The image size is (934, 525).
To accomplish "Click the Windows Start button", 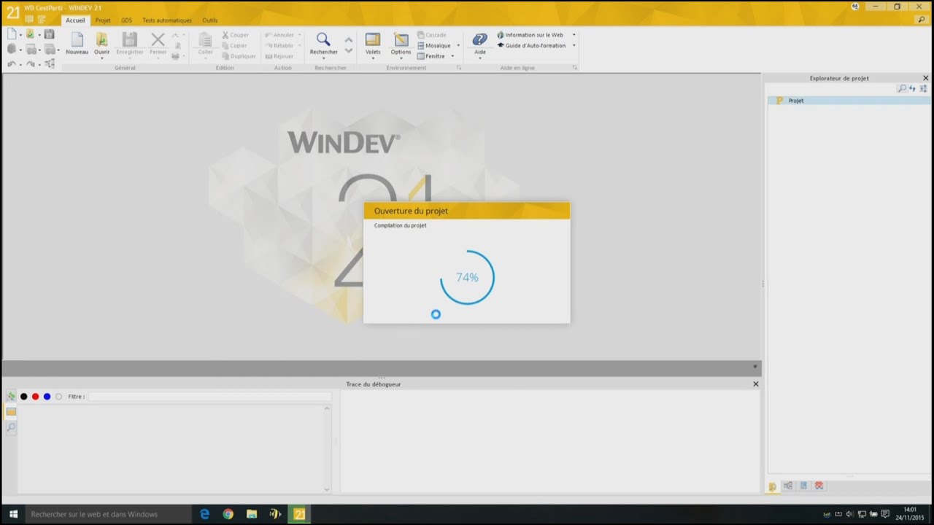I will pyautogui.click(x=13, y=514).
